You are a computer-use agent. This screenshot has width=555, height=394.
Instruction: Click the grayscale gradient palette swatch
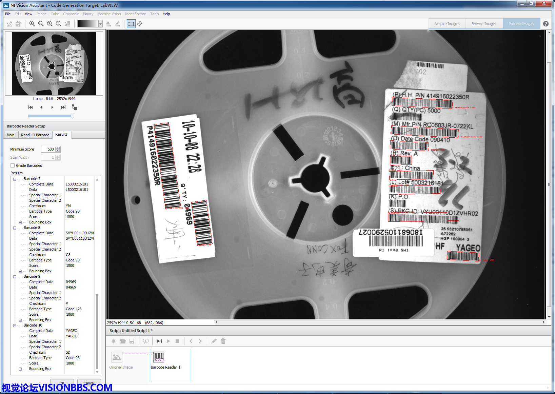click(x=87, y=24)
